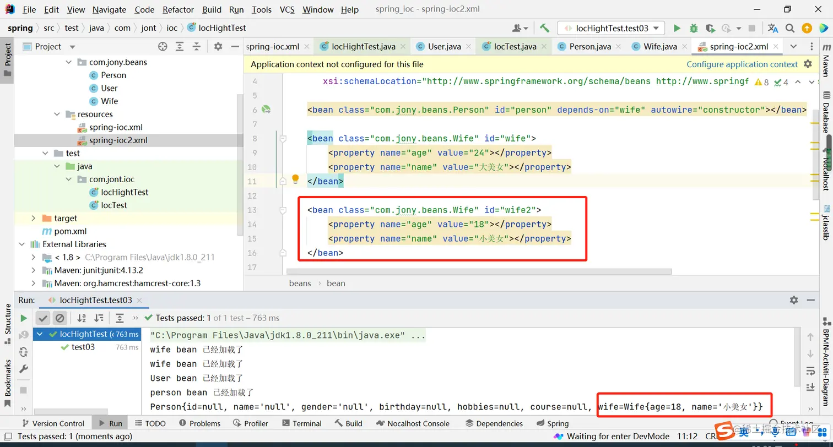The width and height of the screenshot is (833, 447).
Task: Open the TODO tool window
Action: (x=150, y=423)
